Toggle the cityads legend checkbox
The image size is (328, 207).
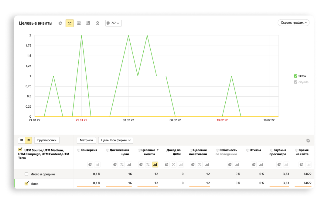click(x=296, y=82)
